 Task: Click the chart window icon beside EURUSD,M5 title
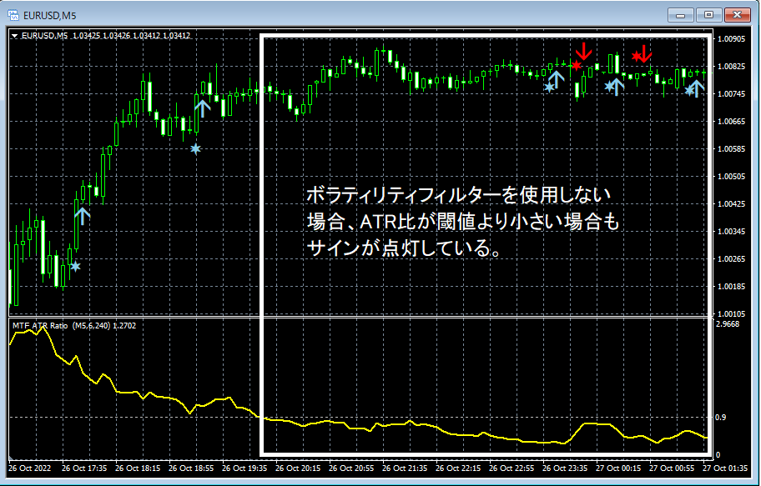coord(13,15)
